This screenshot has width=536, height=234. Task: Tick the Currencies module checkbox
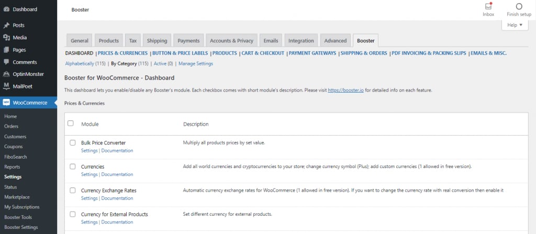point(73,166)
